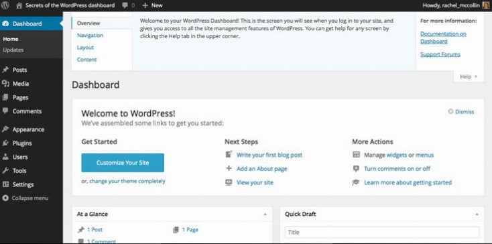Click the home icon beside site title
This screenshot has height=244, width=492.
[19, 5]
